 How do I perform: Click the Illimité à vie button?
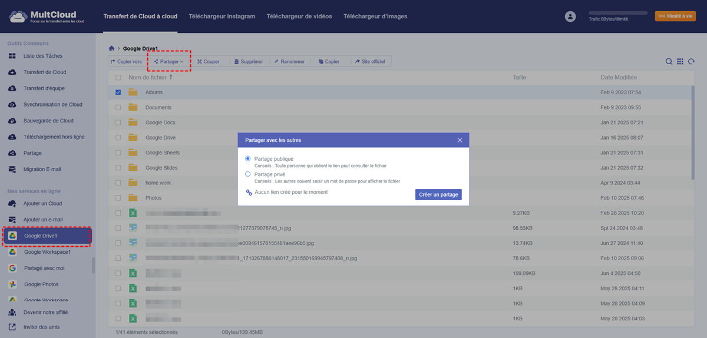(675, 16)
